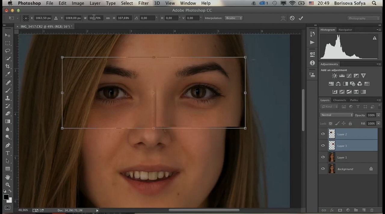Select the Crop tool
Screen dimensions: 385x214
8,67
